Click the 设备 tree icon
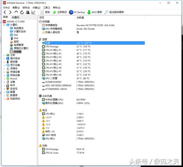The width and height of the screenshot is (183, 167). [8, 82]
